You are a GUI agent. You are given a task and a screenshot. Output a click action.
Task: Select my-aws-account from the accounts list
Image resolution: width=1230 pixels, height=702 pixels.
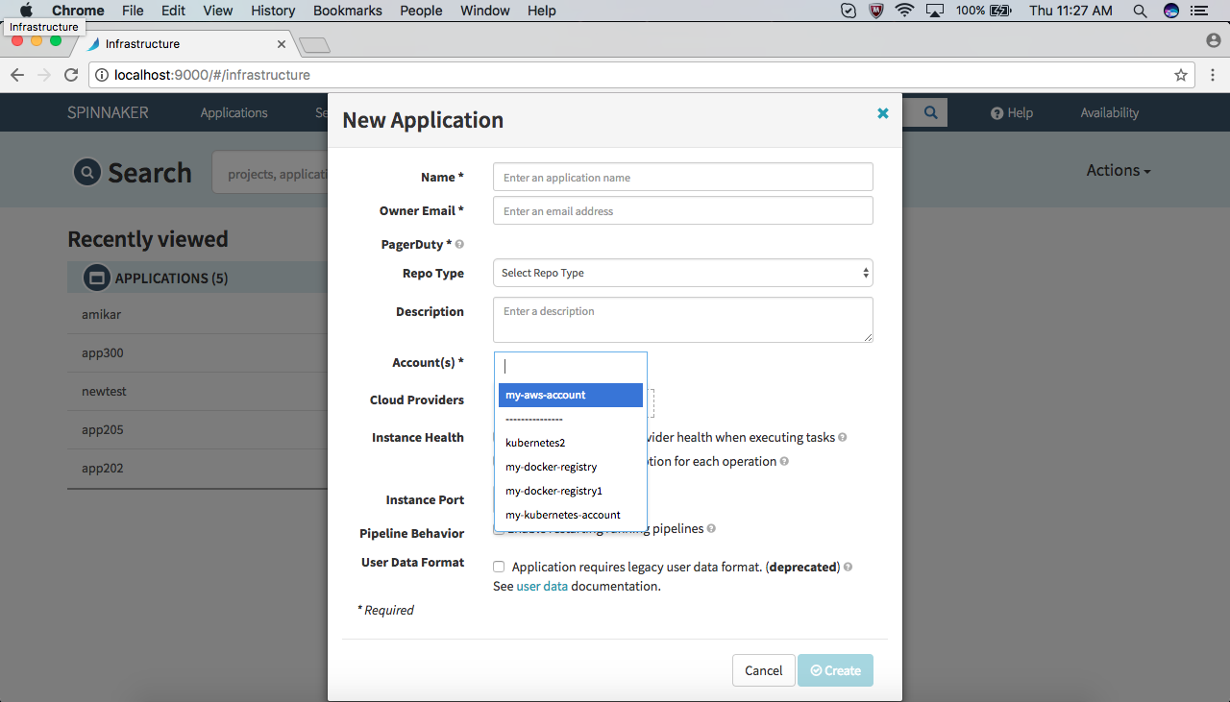click(571, 395)
